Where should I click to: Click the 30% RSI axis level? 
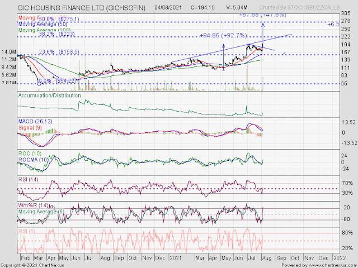coord(347,193)
